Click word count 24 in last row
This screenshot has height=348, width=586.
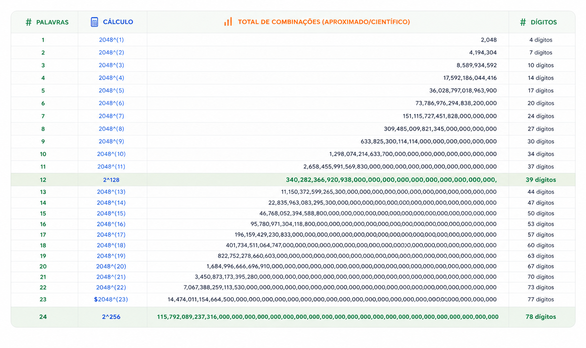[43, 317]
